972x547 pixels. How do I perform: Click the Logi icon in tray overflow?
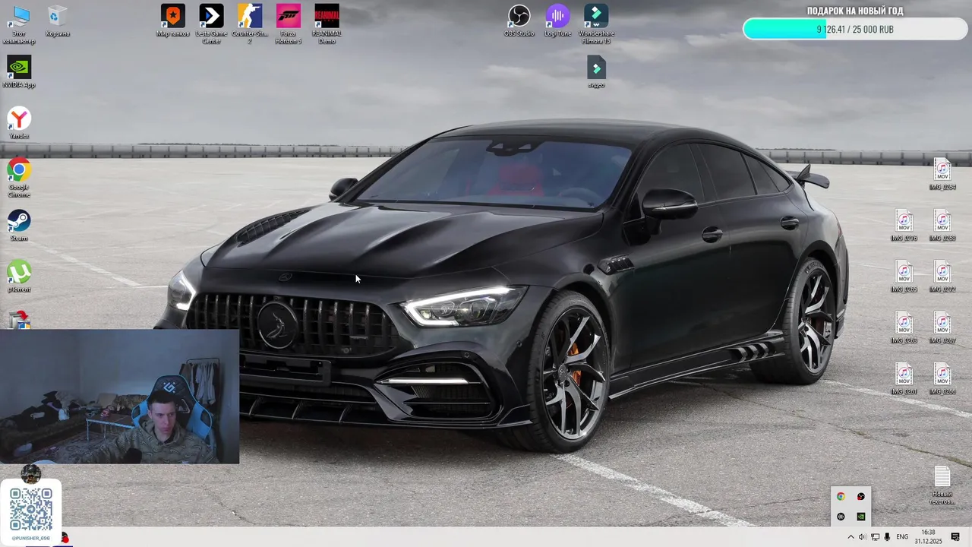click(x=841, y=517)
